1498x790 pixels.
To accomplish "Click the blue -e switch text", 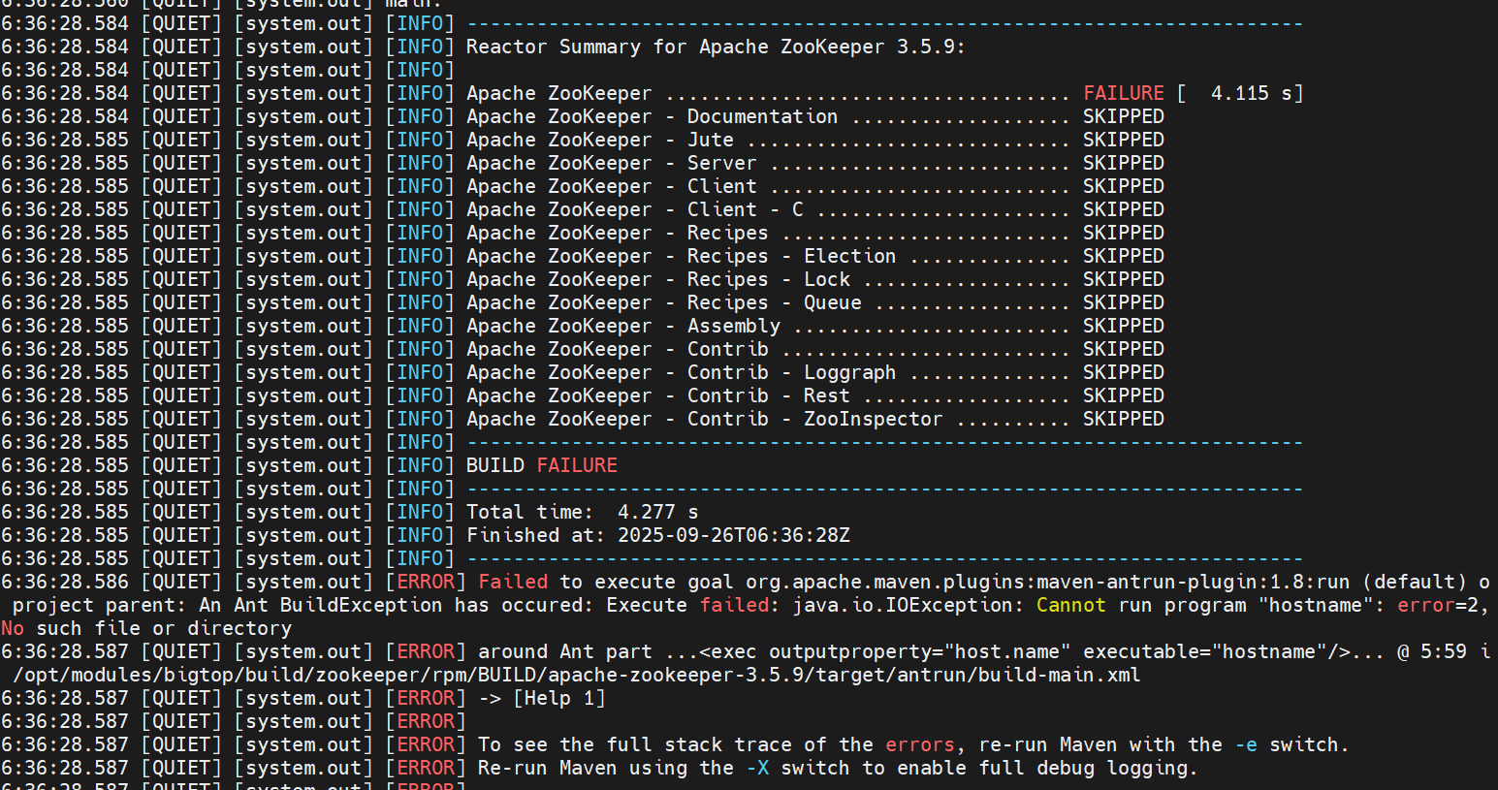I will click(x=1246, y=744).
